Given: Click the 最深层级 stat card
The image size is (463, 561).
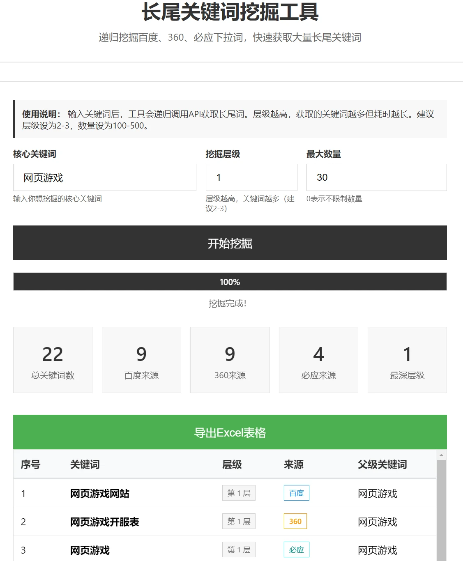Looking at the screenshot, I should pyautogui.click(x=407, y=360).
